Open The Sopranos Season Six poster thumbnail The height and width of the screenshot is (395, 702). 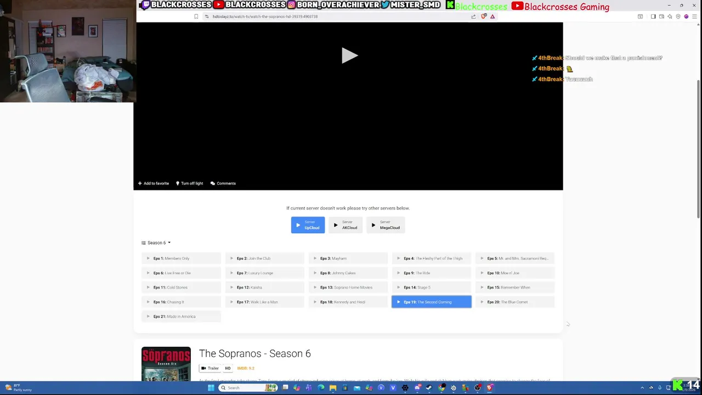point(166,364)
